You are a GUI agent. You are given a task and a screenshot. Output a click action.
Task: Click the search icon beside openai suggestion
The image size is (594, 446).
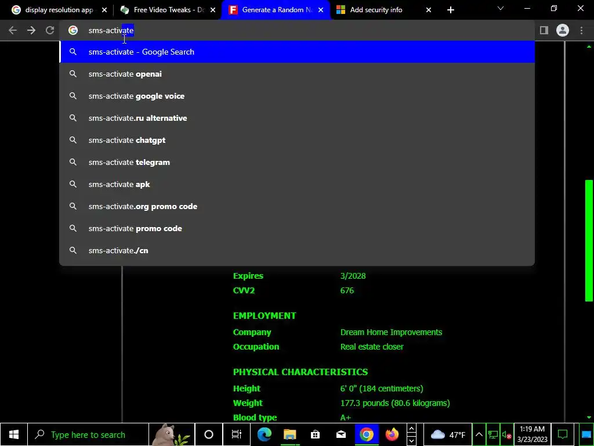73,74
